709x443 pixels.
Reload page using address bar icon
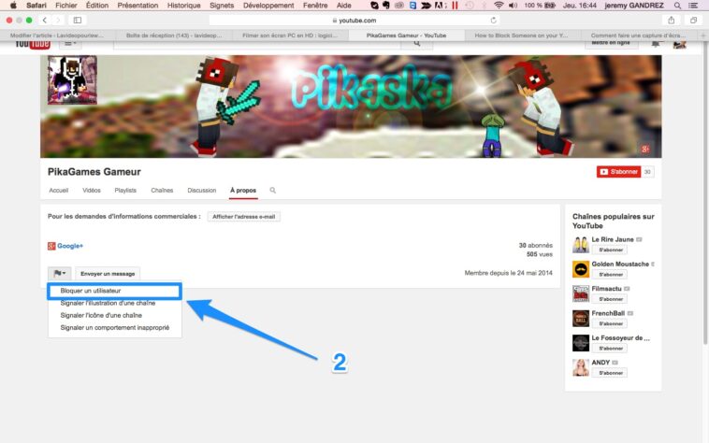point(493,20)
